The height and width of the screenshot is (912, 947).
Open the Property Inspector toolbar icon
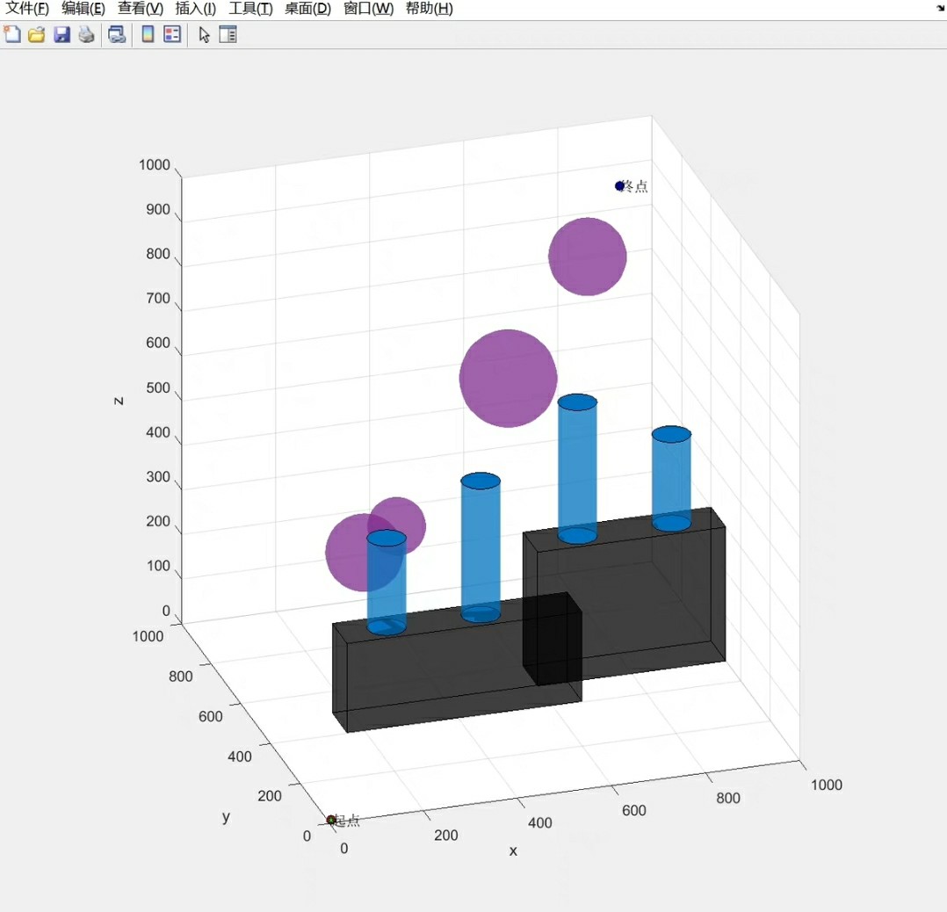228,34
